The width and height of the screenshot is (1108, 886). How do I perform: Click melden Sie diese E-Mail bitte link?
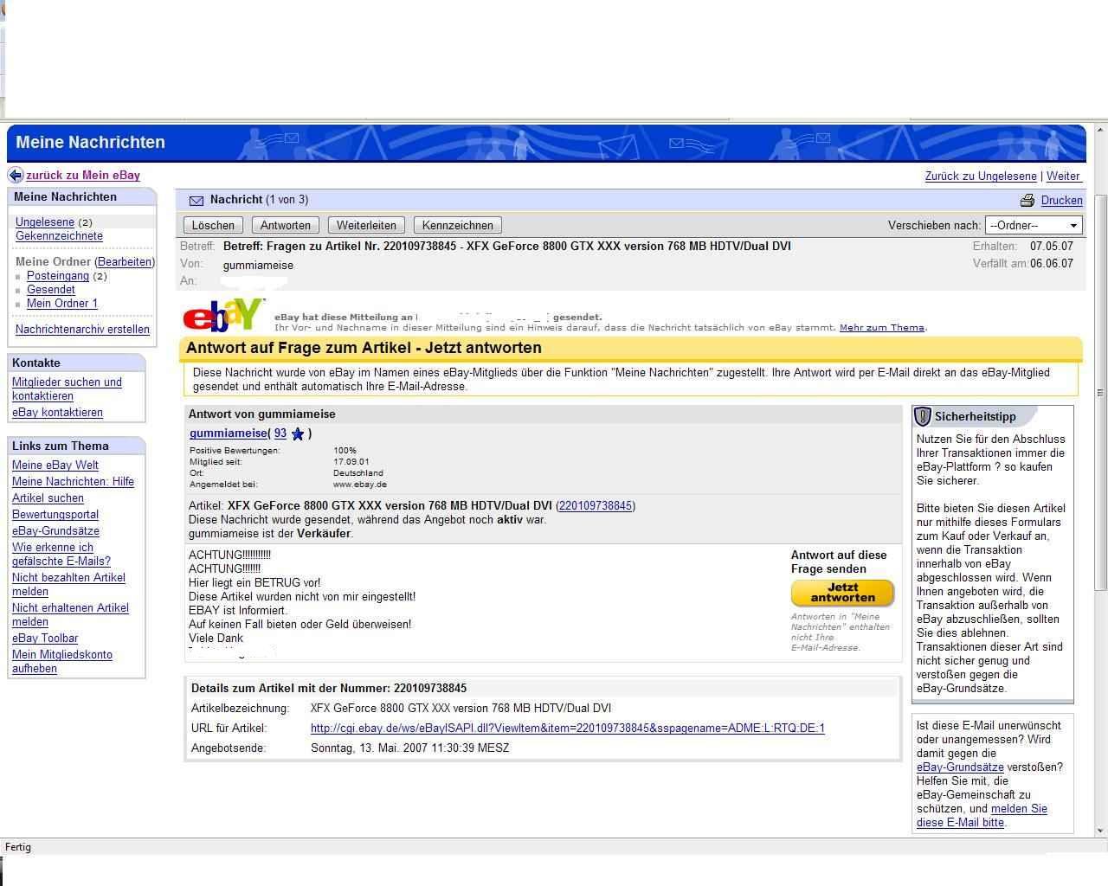[x=982, y=816]
